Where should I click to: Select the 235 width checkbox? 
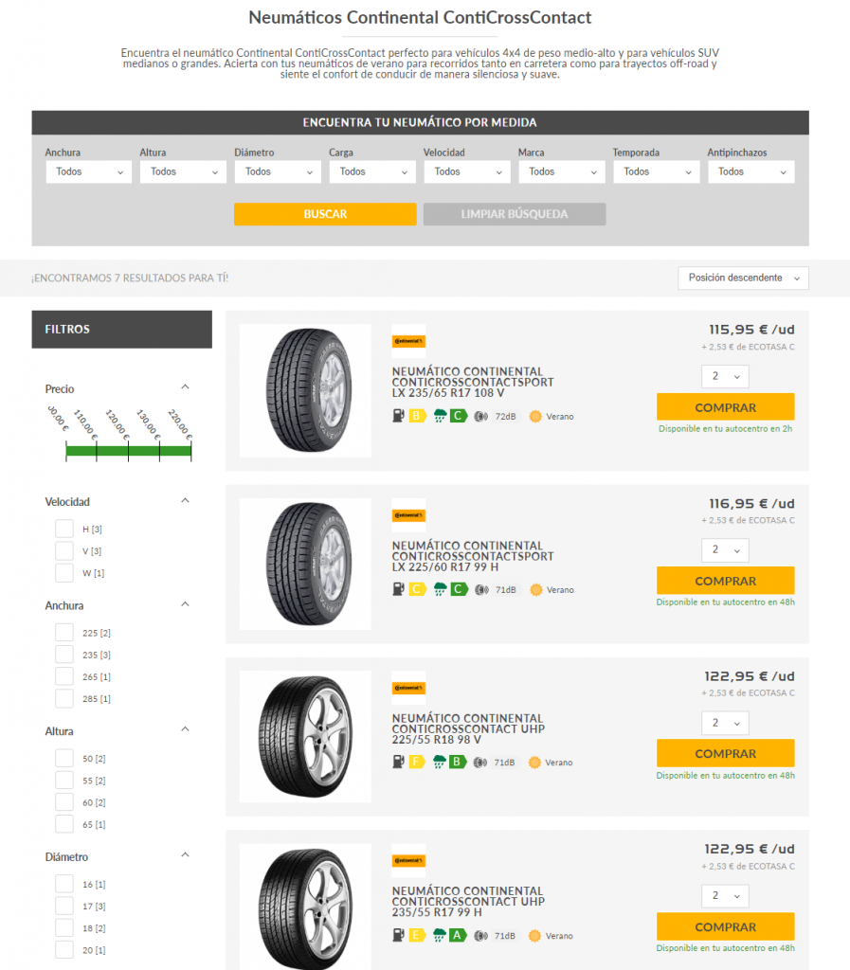[x=64, y=655]
